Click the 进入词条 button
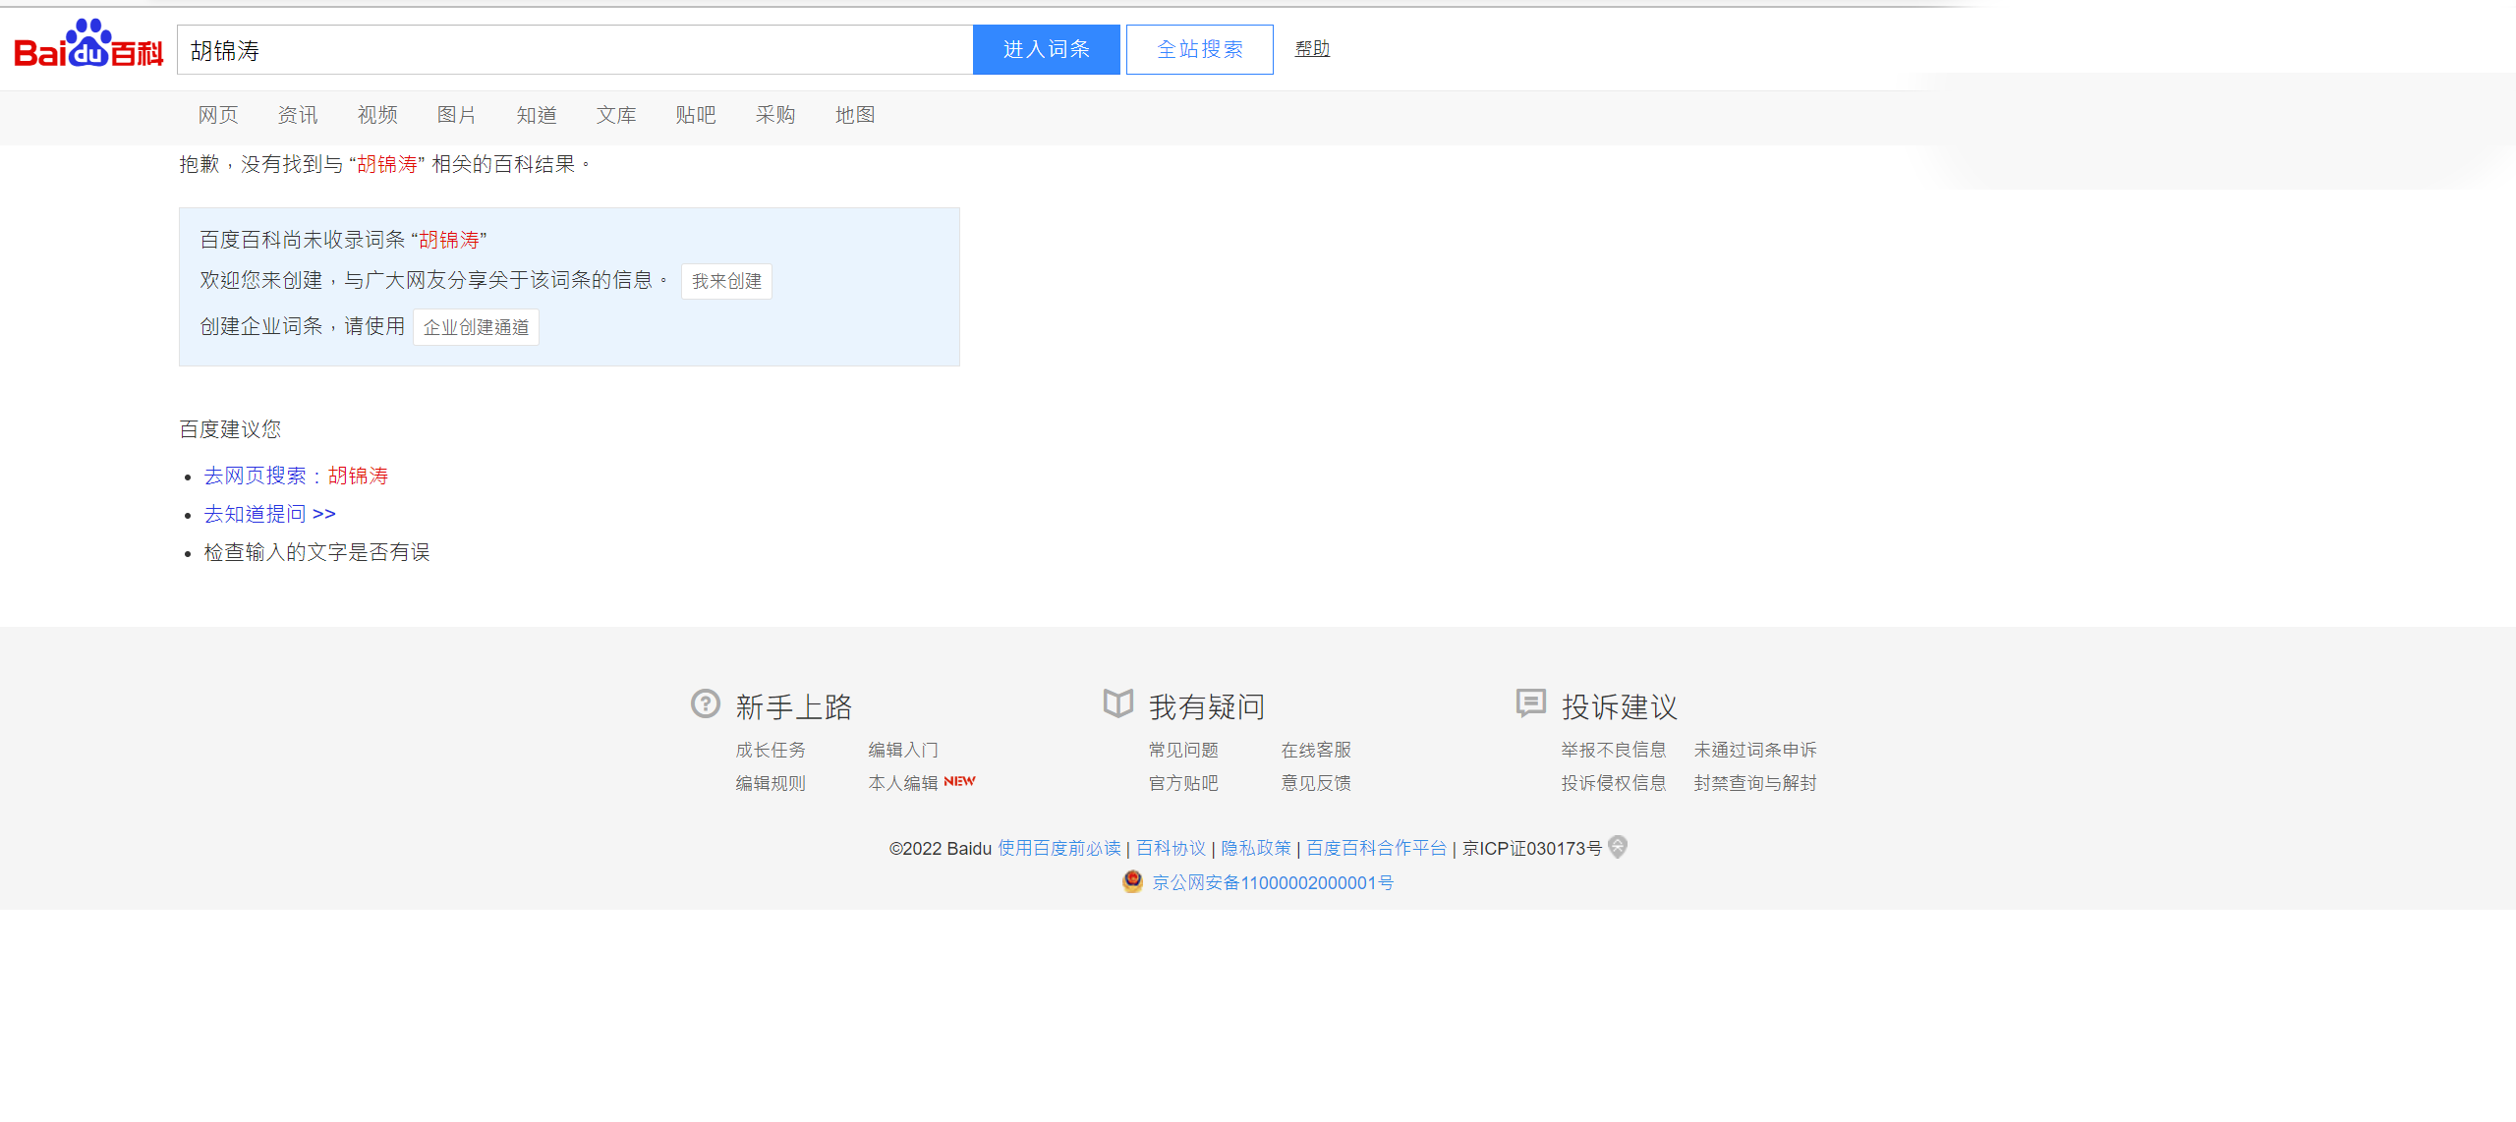This screenshot has width=2516, height=1122. pyautogui.click(x=1047, y=50)
